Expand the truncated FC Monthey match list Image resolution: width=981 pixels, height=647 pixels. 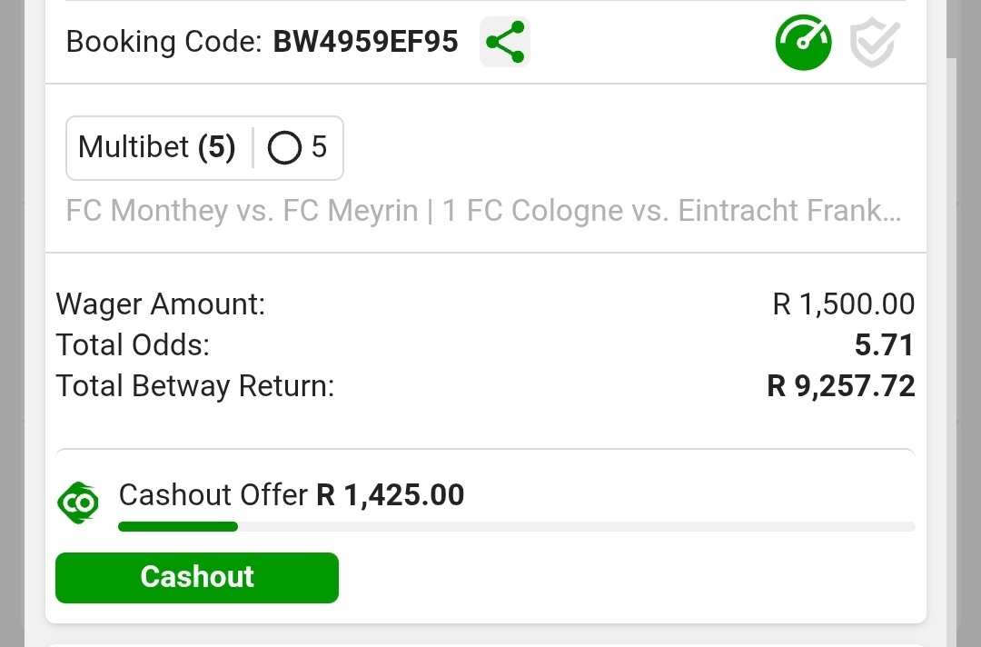click(483, 211)
